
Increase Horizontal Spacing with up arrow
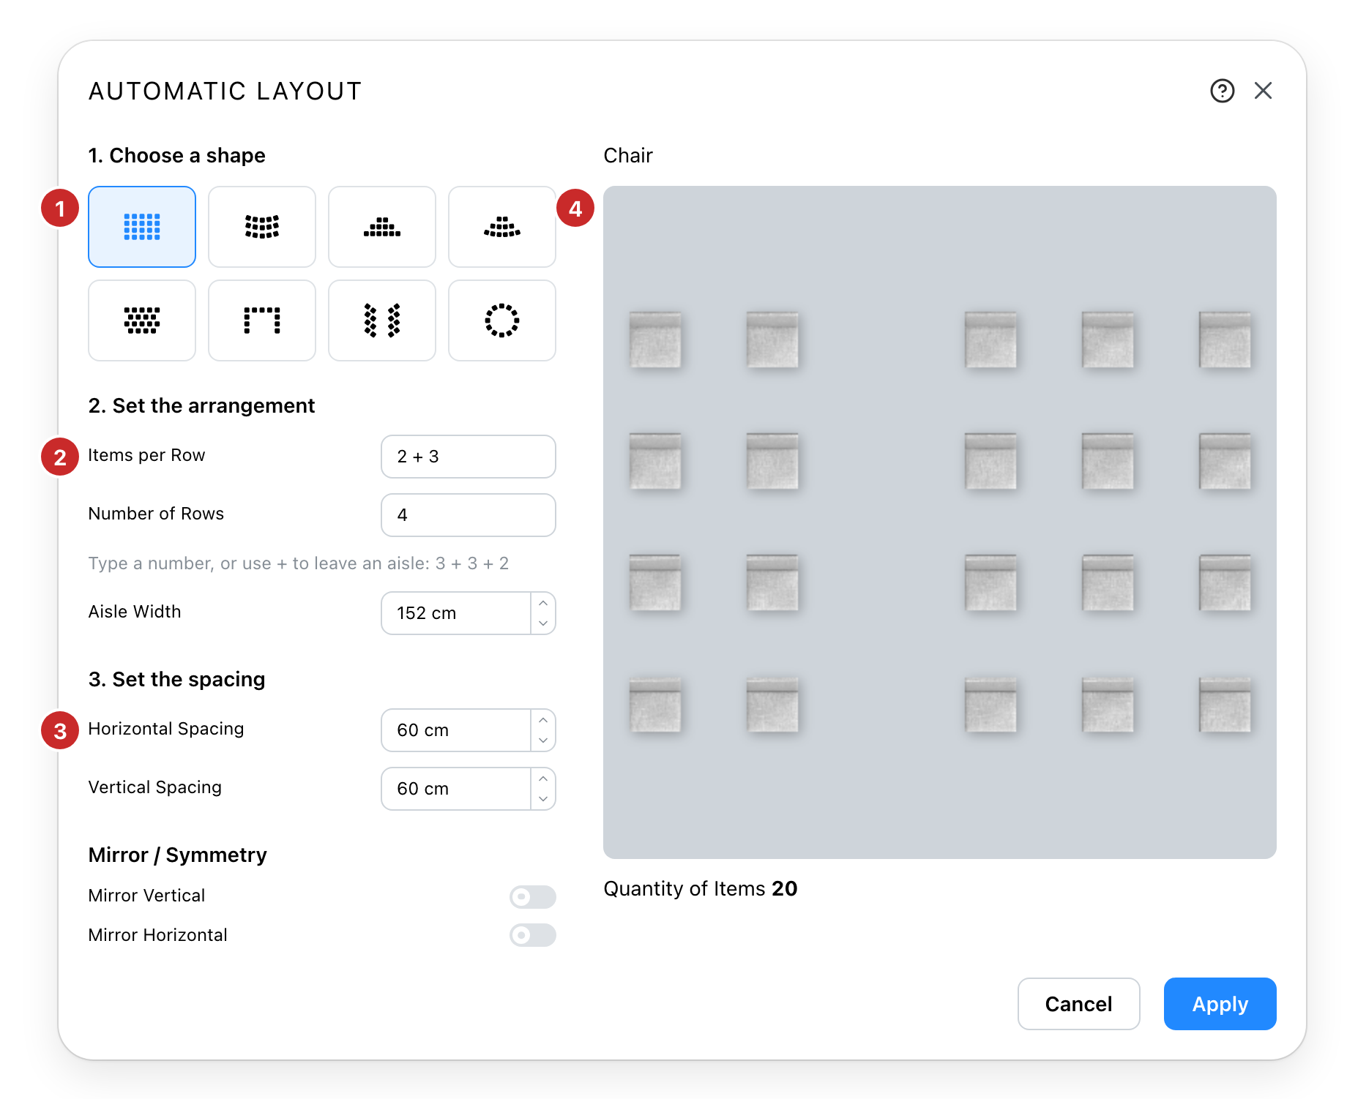tap(543, 720)
